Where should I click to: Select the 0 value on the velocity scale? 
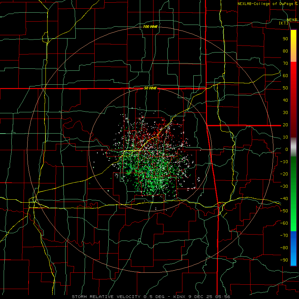(287, 149)
